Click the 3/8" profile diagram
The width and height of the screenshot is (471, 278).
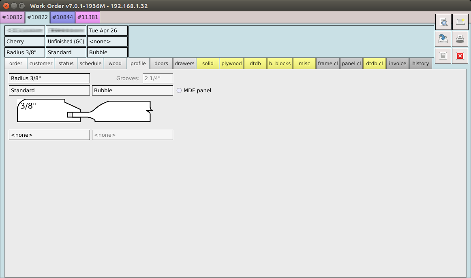click(x=84, y=111)
